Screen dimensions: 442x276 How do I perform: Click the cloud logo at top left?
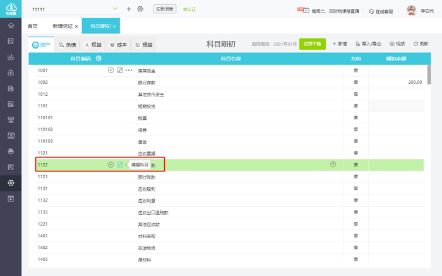(x=11, y=9)
